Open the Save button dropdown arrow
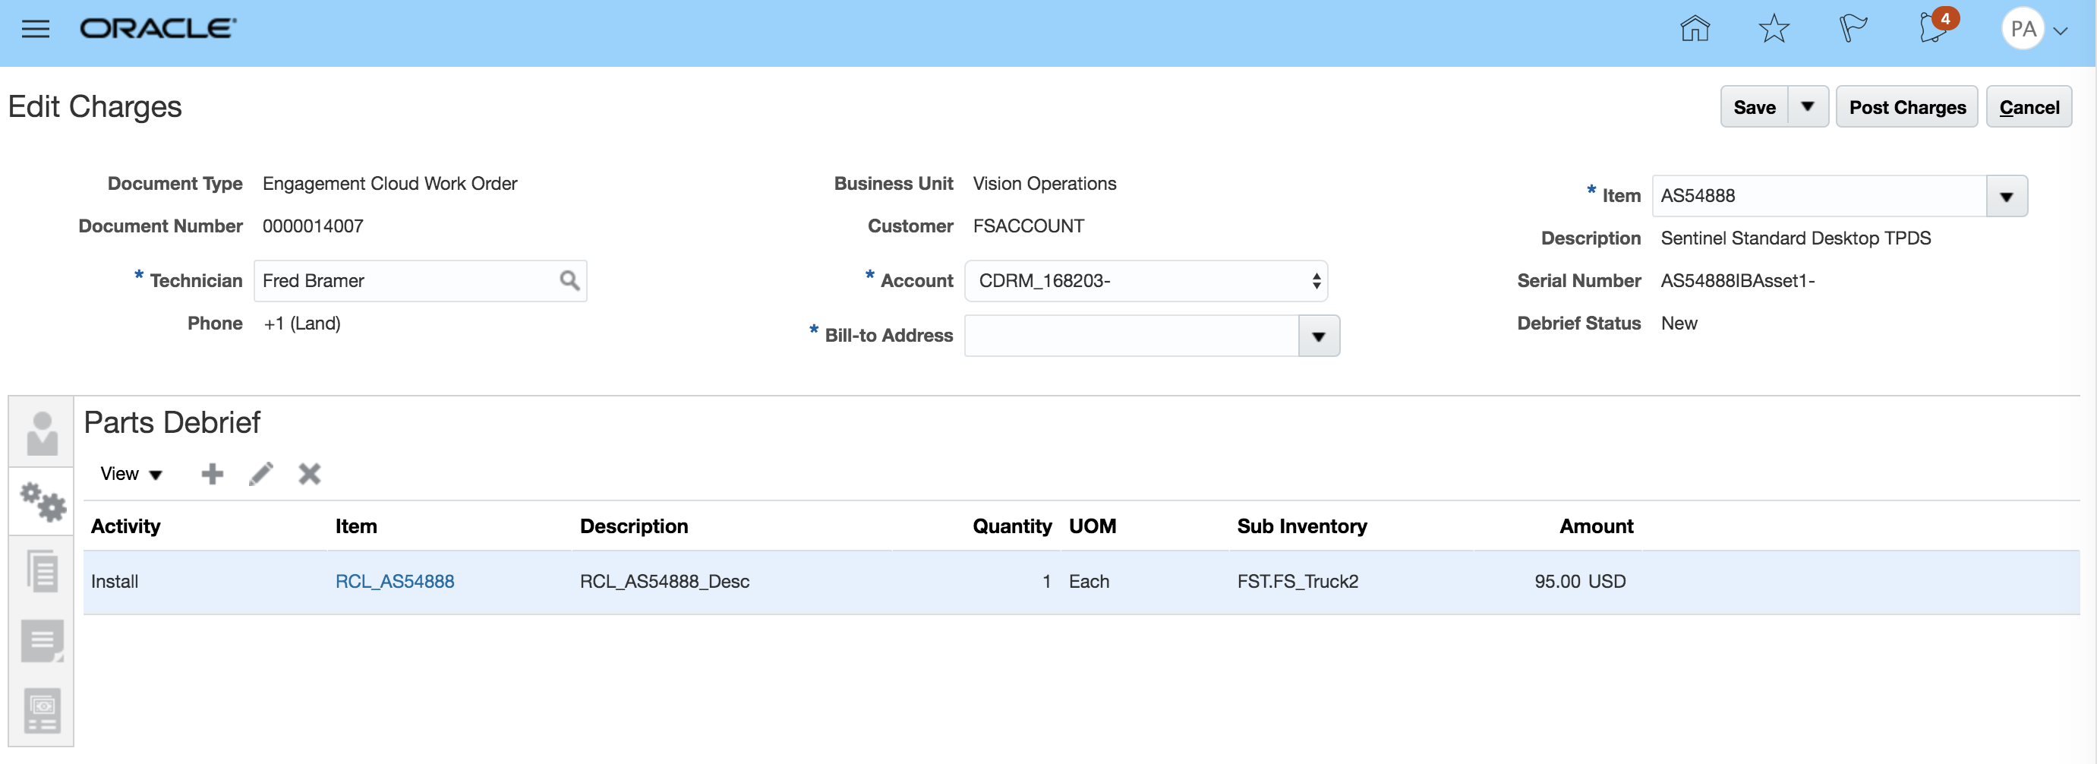 tap(1807, 106)
